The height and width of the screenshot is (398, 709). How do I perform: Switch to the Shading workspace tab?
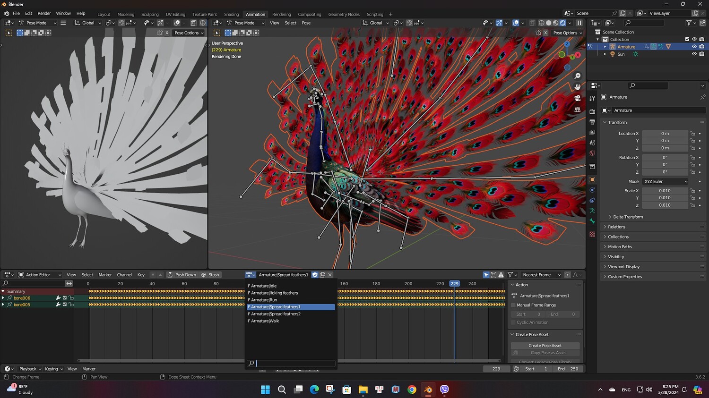(231, 14)
